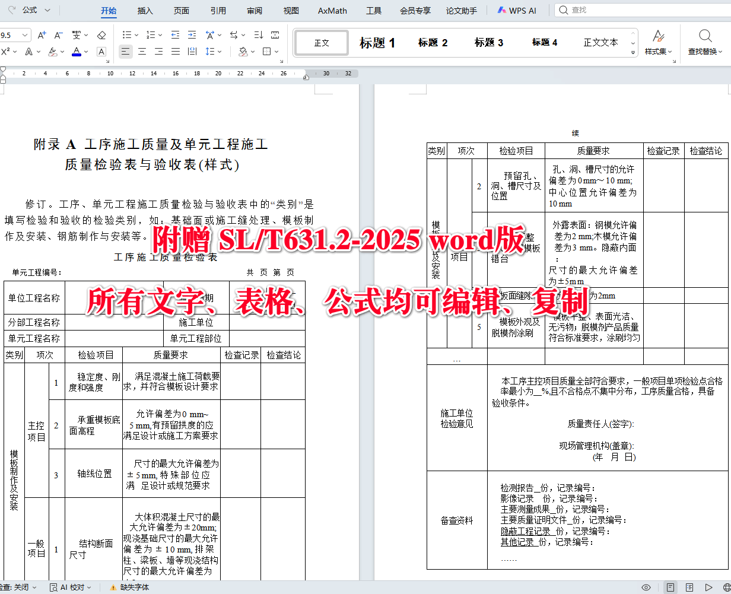This screenshot has width=731, height=594.
Task: Expand the line spacing dropdown arrow
Action: (x=220, y=52)
